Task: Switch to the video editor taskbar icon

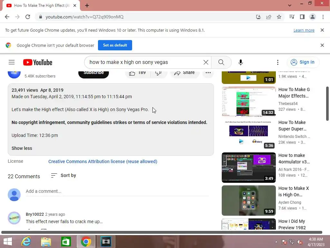Action: (106, 242)
